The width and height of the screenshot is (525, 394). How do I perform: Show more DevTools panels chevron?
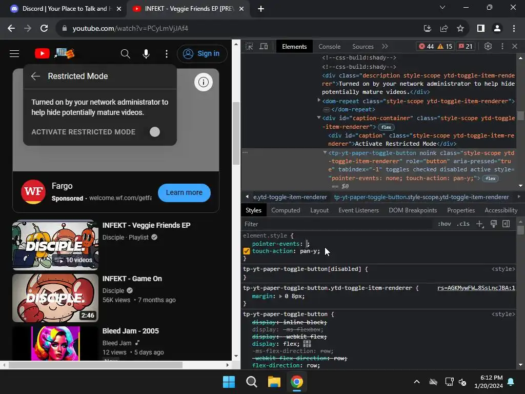[385, 46]
